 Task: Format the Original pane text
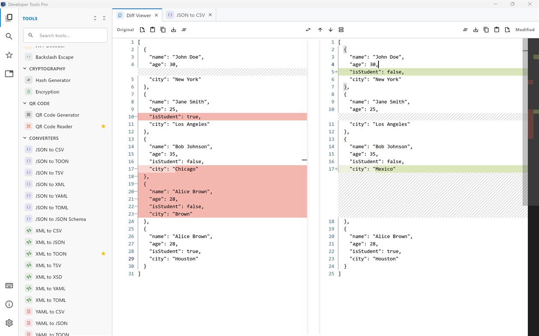[184, 30]
